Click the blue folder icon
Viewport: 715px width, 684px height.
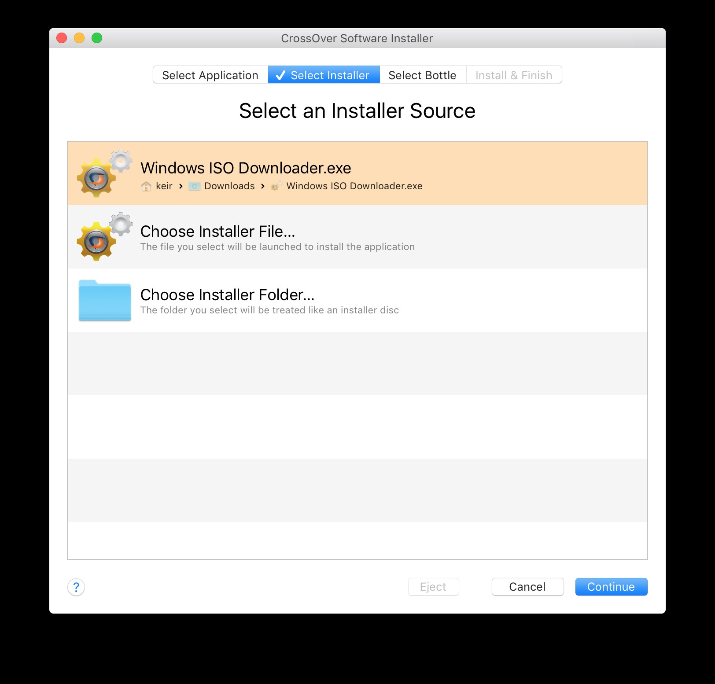tap(105, 300)
